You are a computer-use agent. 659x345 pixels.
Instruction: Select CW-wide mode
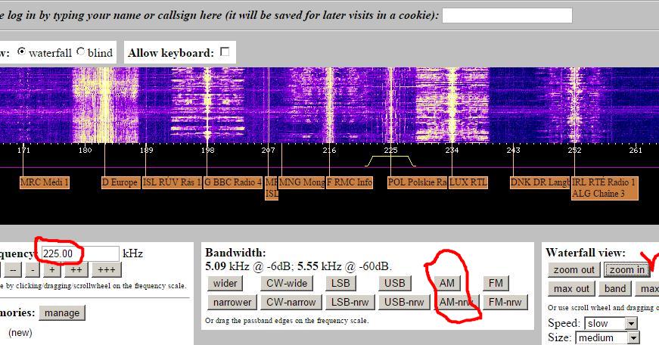(x=287, y=283)
